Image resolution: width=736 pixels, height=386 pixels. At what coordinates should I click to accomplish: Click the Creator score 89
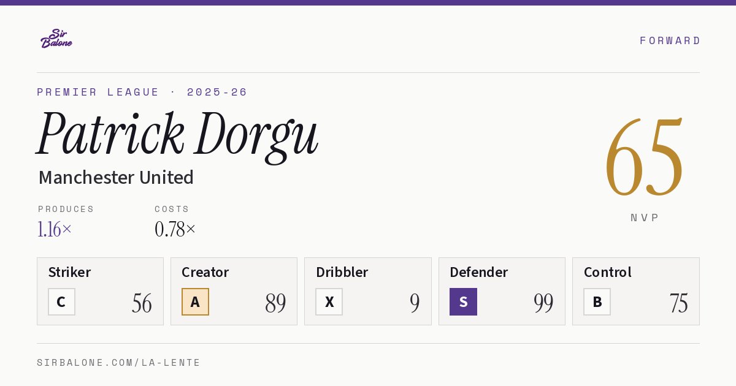click(x=275, y=303)
